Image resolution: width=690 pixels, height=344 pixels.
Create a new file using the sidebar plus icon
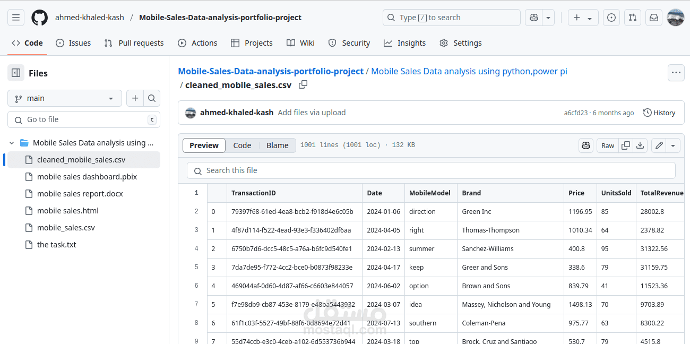[135, 98]
